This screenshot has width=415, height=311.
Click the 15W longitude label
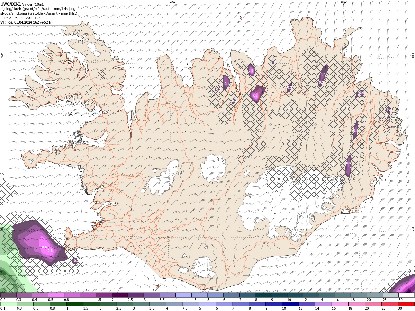coord(343,2)
